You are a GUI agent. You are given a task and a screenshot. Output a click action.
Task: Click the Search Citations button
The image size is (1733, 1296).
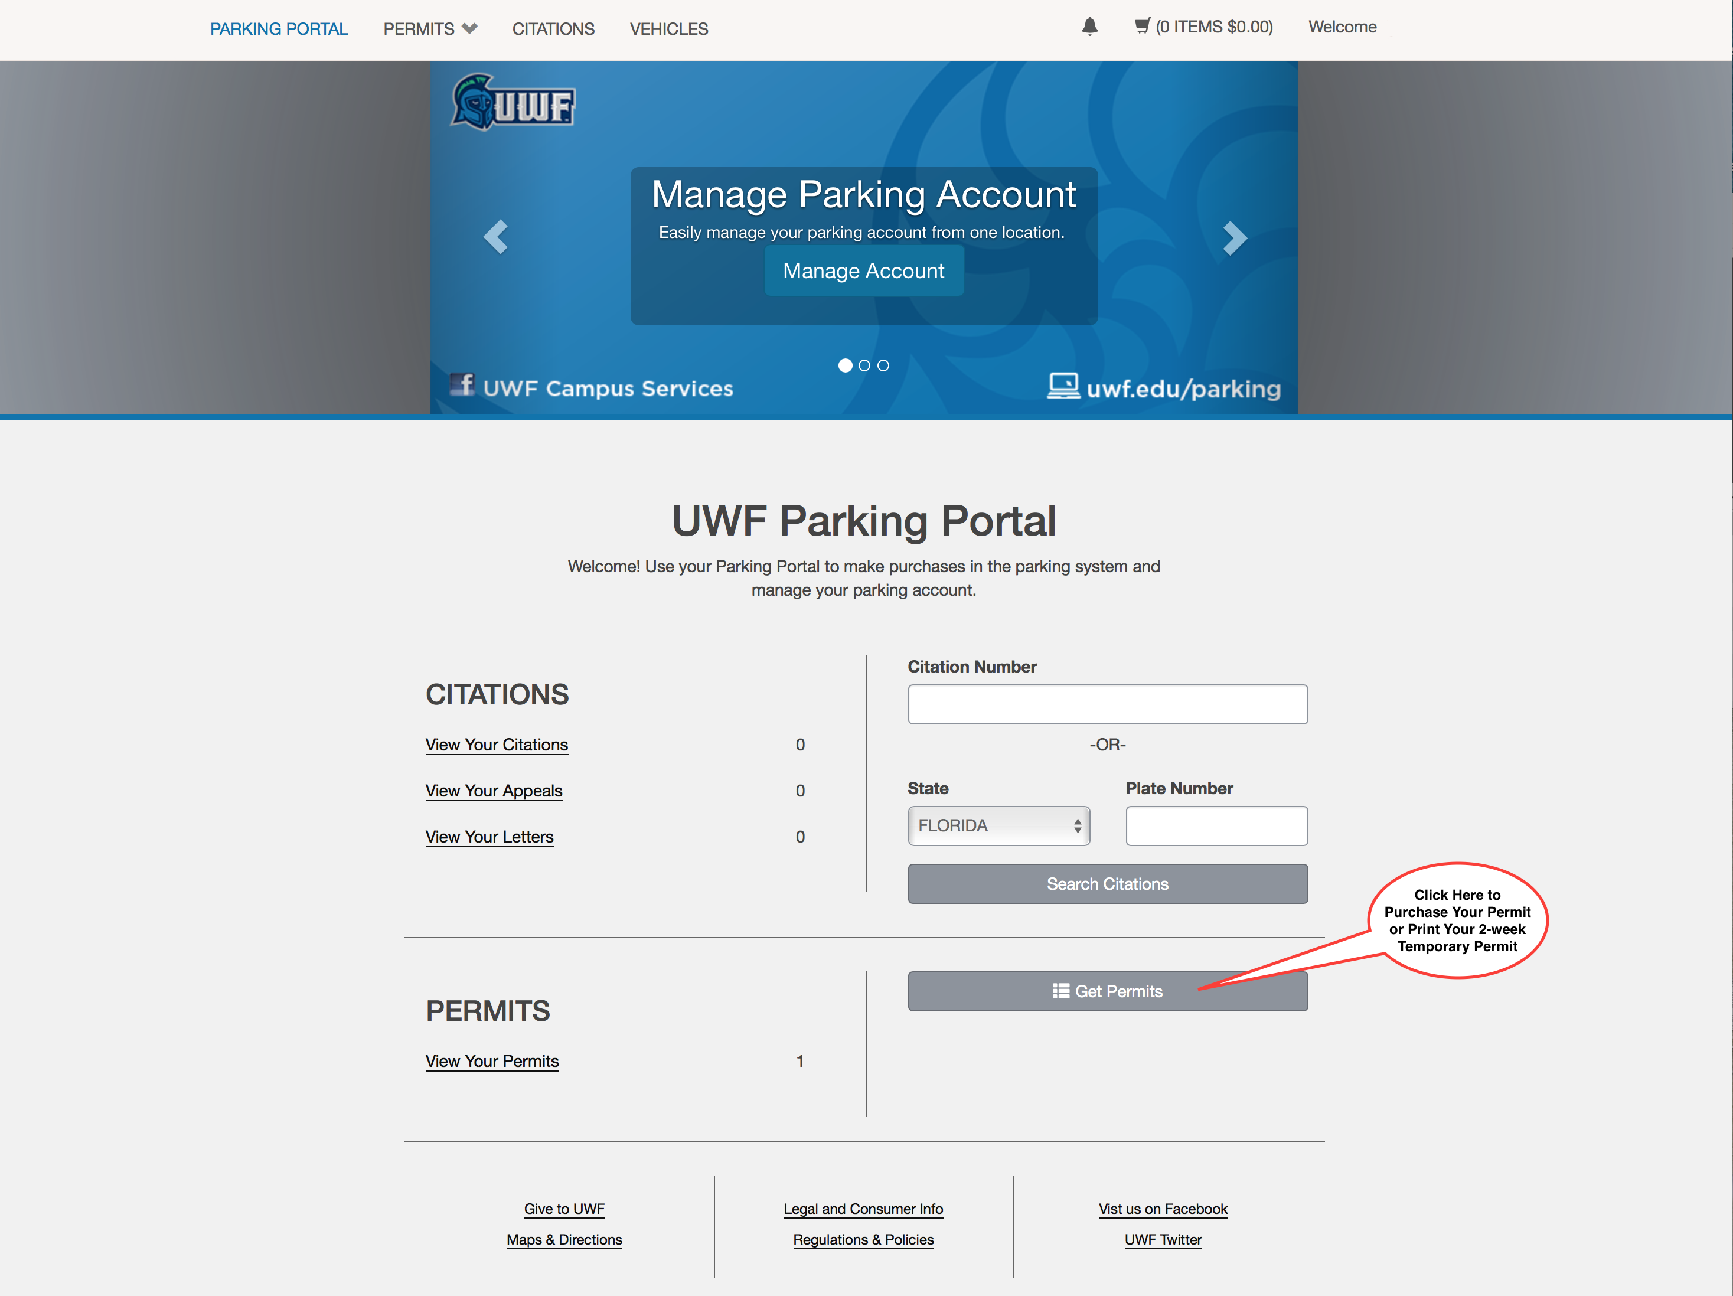pyautogui.click(x=1107, y=883)
